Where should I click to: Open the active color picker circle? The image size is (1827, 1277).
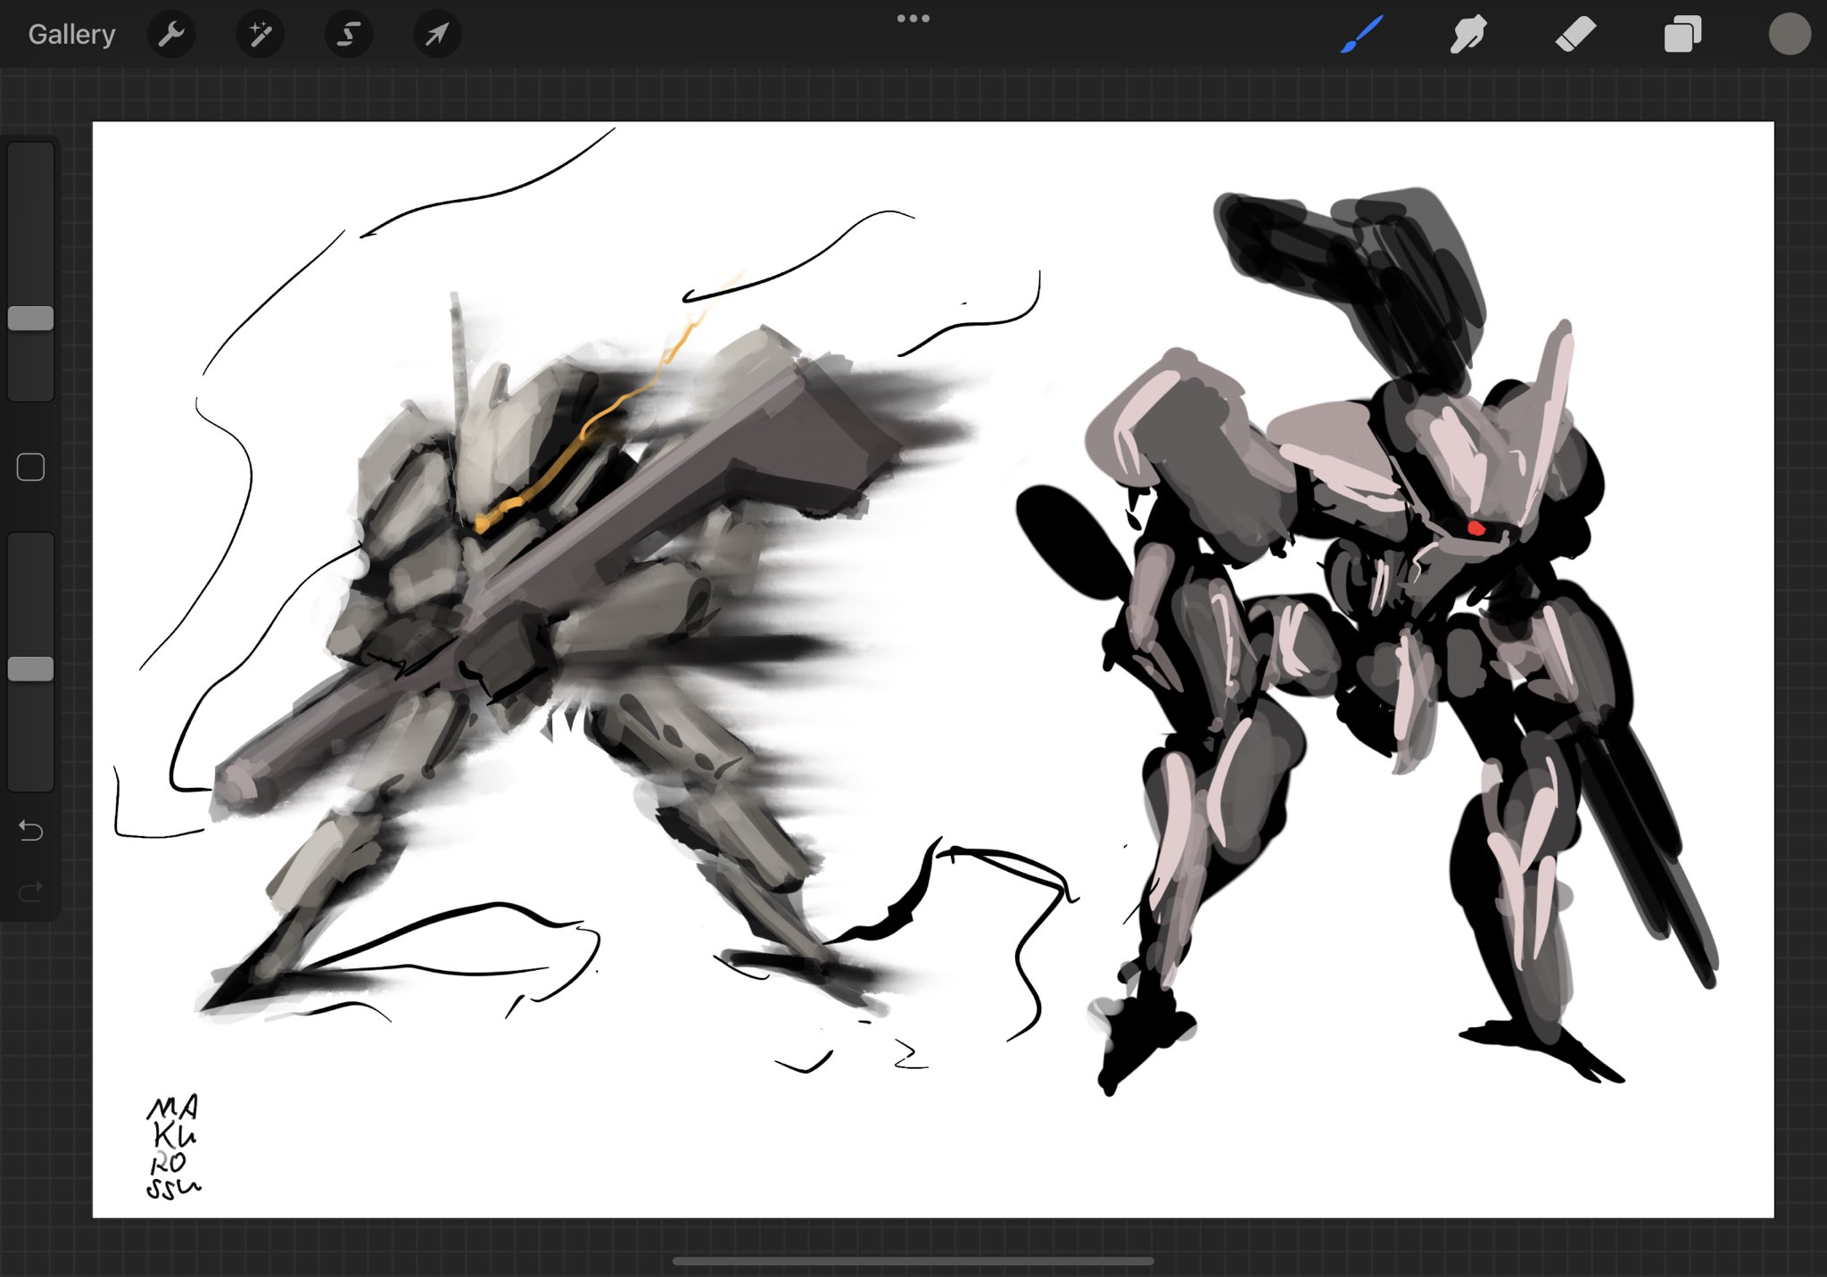(x=1789, y=35)
